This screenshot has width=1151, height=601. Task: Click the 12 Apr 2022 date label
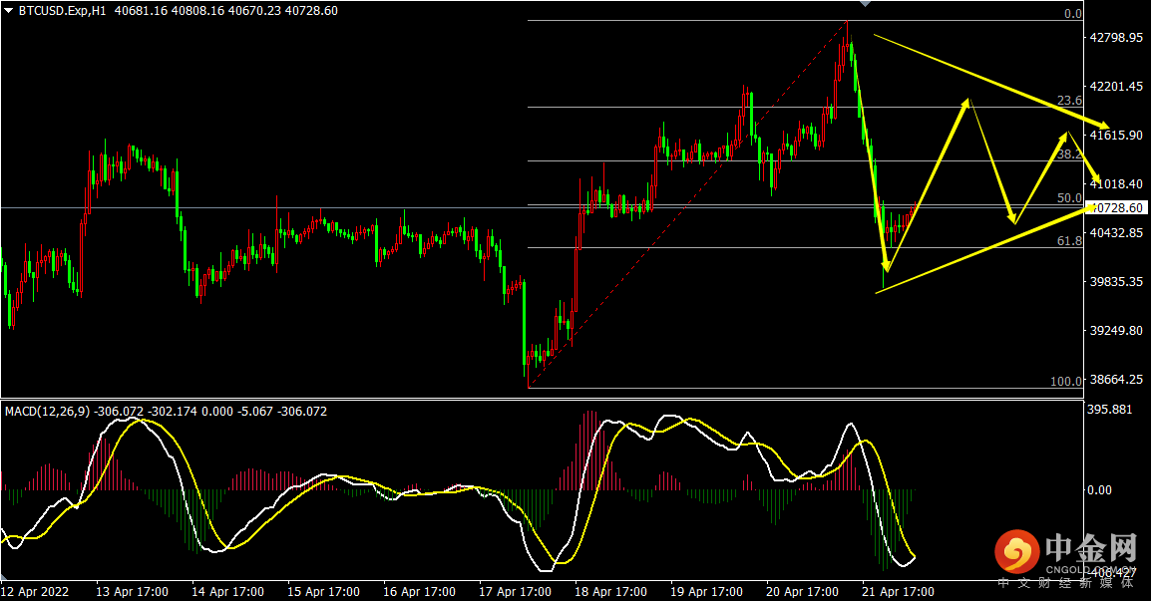(x=35, y=592)
